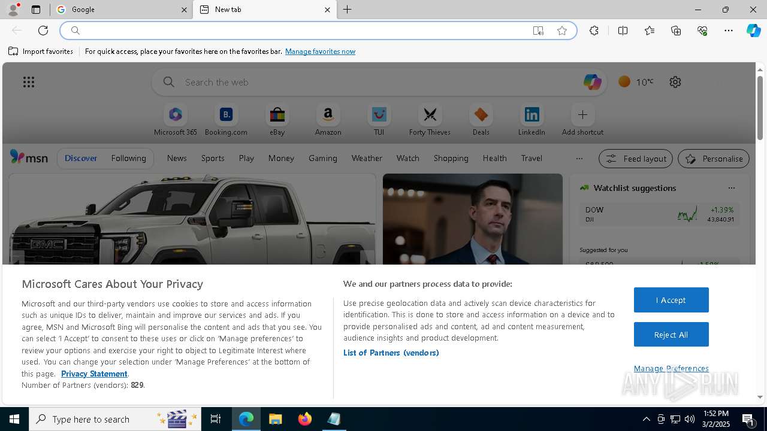Open the DOW stock card

point(659,214)
